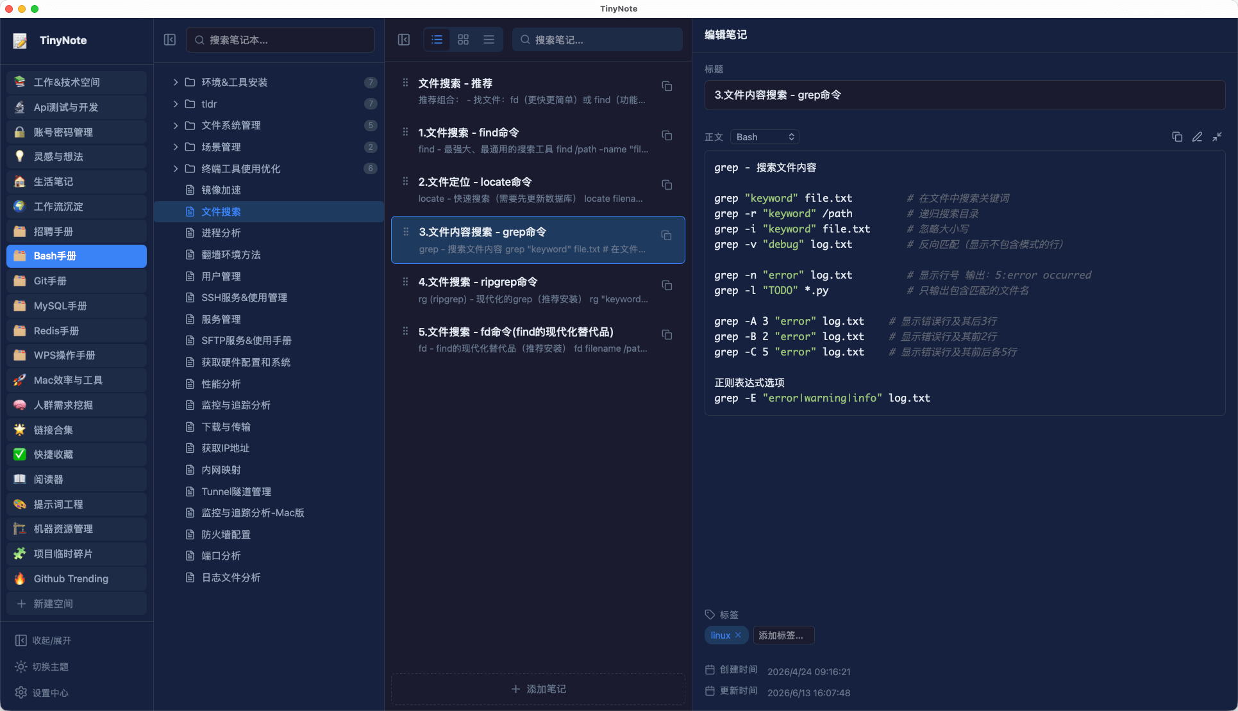Image resolution: width=1238 pixels, height=711 pixels.
Task: Select the 日志文件分析 notebook
Action: pos(269,577)
